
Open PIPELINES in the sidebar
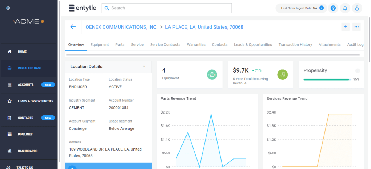[x=25, y=134]
